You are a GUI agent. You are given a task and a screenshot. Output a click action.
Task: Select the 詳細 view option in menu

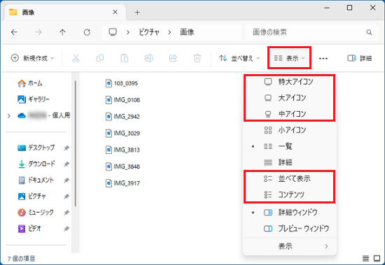click(x=290, y=162)
